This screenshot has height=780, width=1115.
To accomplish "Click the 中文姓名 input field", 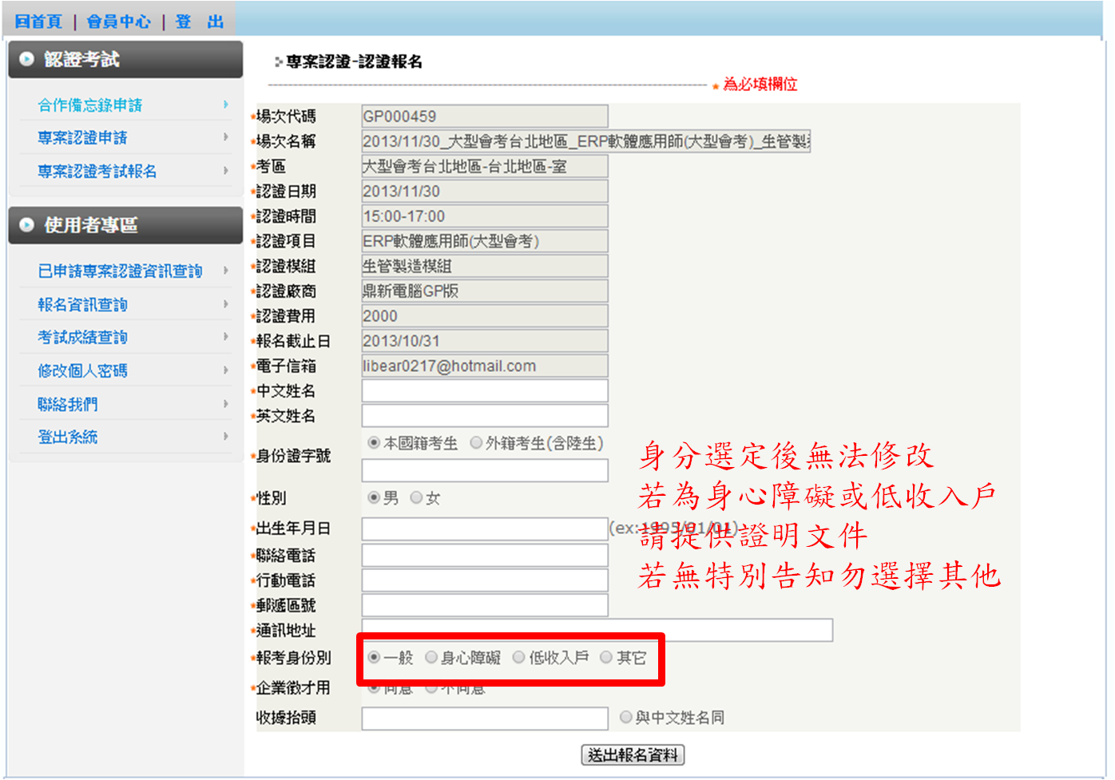I will click(485, 391).
